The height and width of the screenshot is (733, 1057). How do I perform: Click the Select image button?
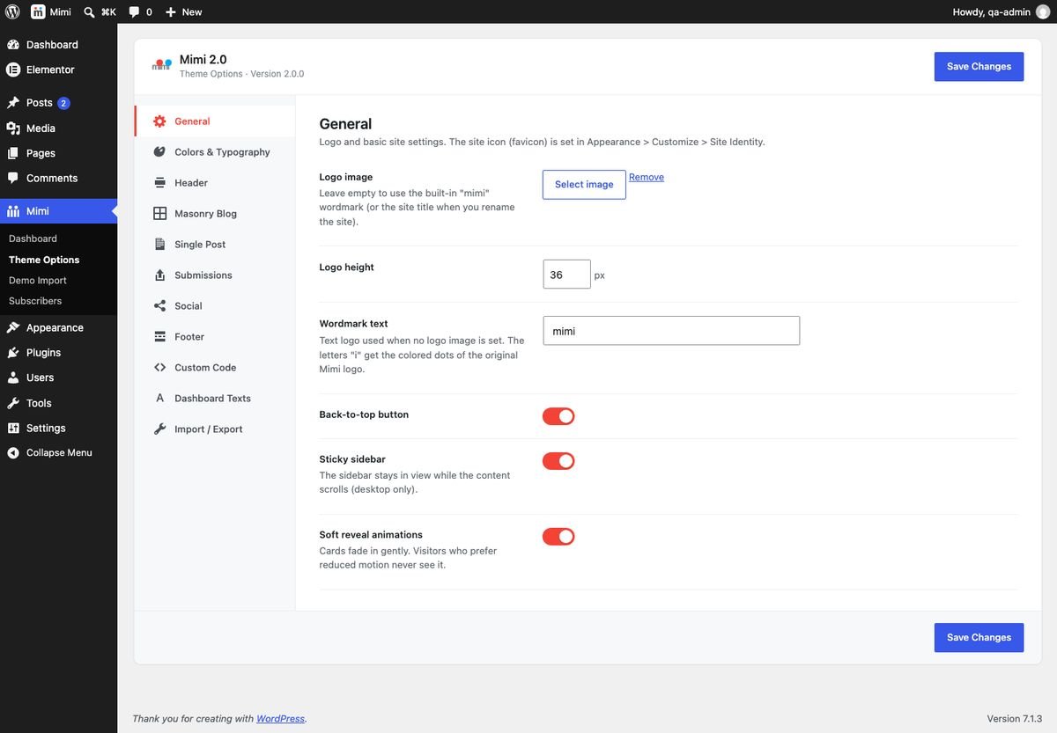(x=584, y=185)
